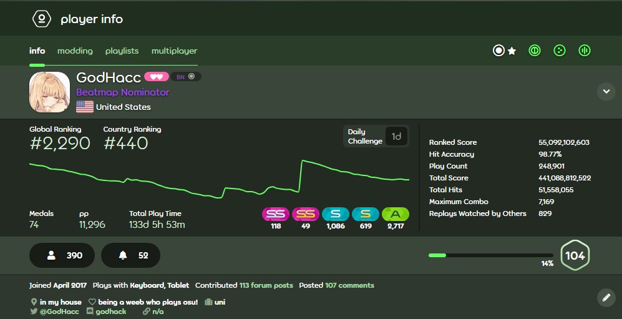Screen dimensions: 622x319
Task: Click the pink supporter hearts badge
Action: tap(157, 77)
